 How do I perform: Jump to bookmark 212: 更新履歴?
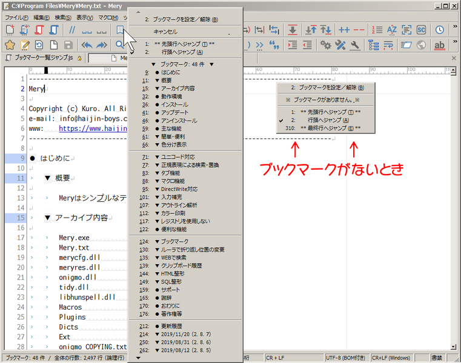[x=185, y=326]
